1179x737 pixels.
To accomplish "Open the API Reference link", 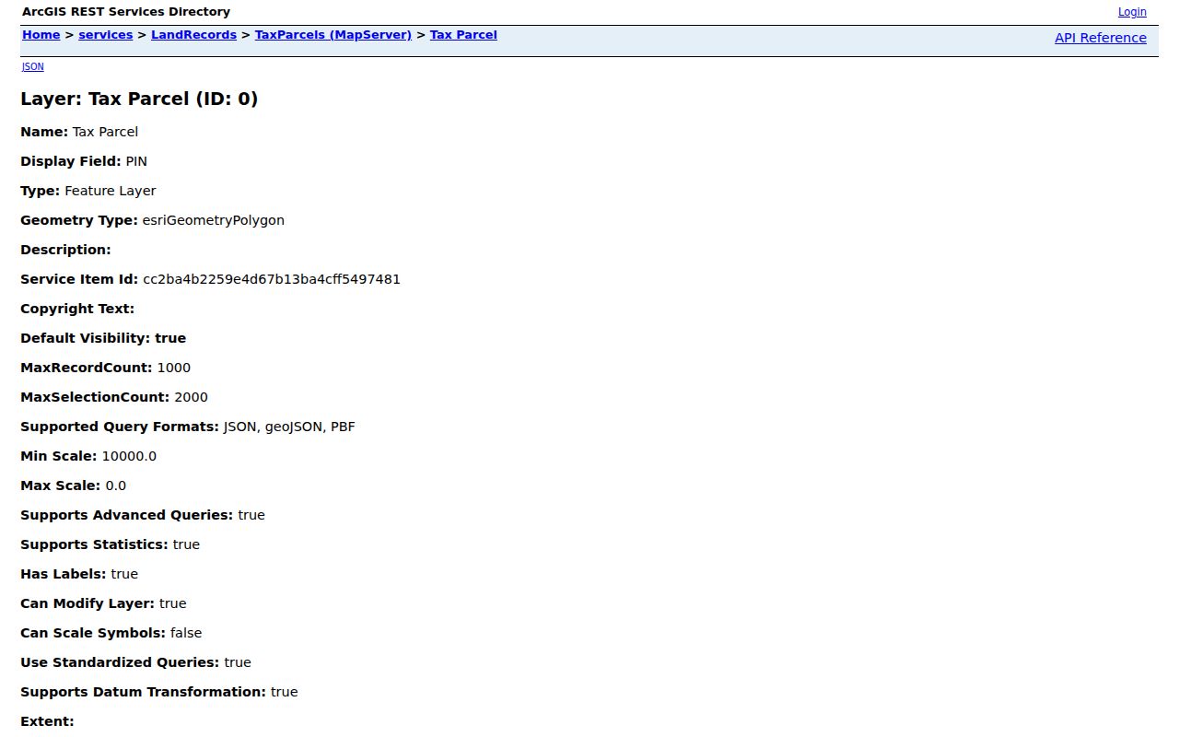I will coord(1101,38).
